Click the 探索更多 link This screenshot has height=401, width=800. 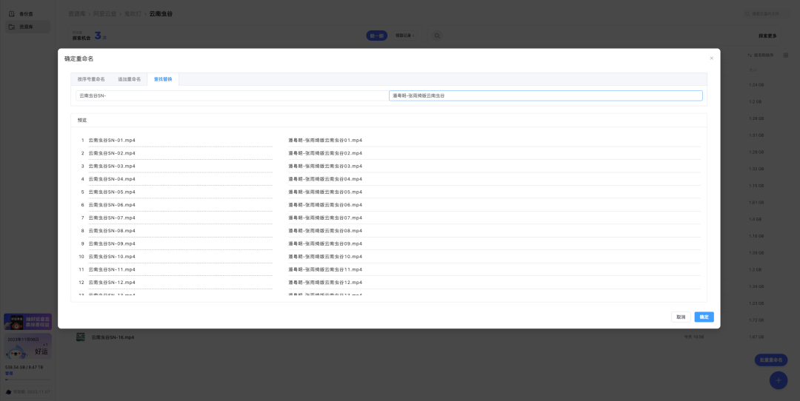point(767,36)
